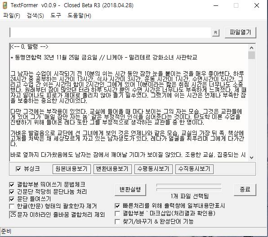Click the 파일열기 button
Viewport: 268px width, 237px height.
pyautogui.click(x=241, y=32)
